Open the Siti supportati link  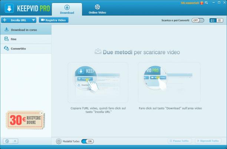(x=190, y=3)
